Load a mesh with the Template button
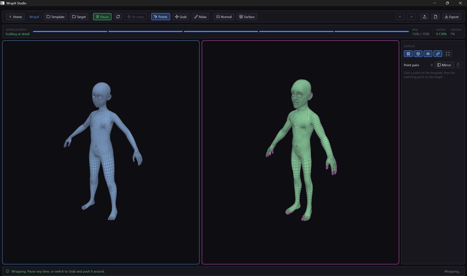467x276 pixels. pyautogui.click(x=55, y=17)
